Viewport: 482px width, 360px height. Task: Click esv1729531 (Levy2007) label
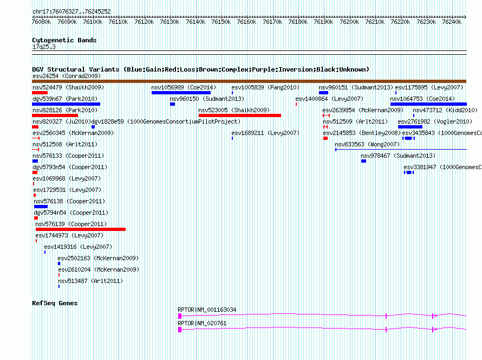pos(67,190)
